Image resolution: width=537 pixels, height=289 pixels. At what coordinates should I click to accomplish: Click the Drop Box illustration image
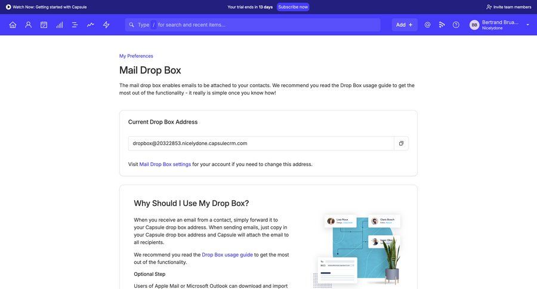point(357,251)
